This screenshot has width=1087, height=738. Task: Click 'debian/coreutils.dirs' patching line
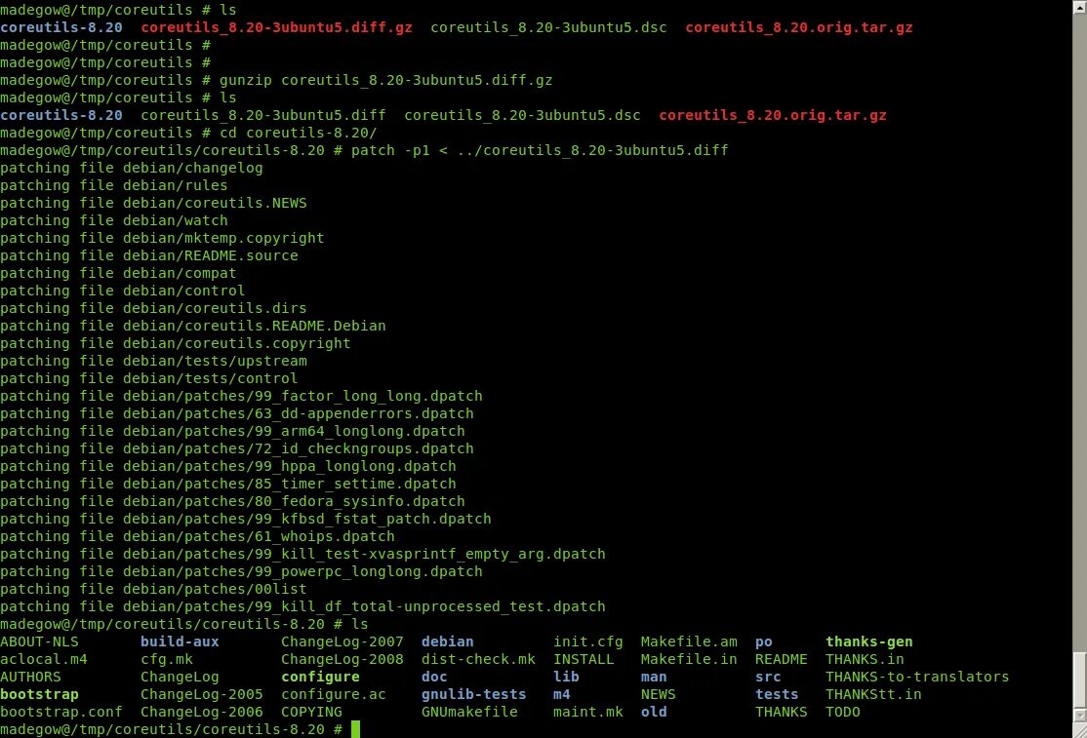(x=153, y=308)
